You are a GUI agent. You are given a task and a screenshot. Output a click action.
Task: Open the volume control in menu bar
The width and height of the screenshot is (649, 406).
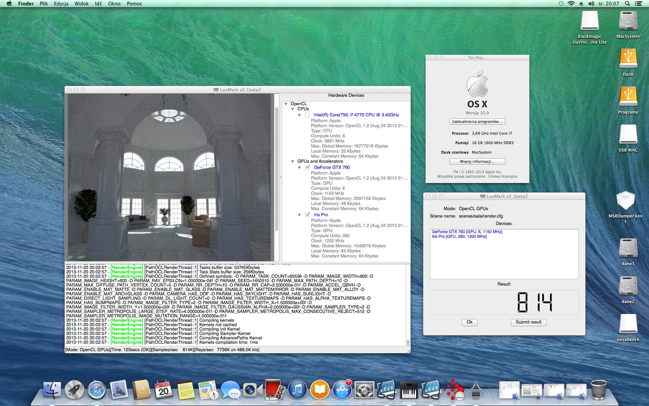click(591, 4)
